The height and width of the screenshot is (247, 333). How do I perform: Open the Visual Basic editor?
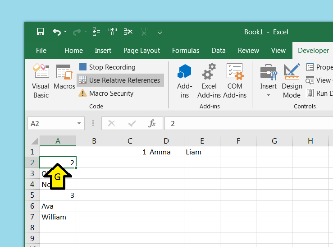[x=41, y=80]
